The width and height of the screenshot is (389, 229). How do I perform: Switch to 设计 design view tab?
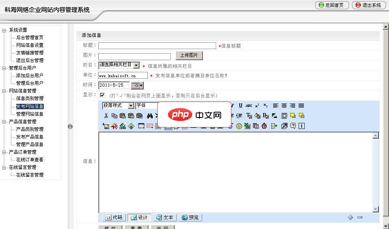[x=139, y=218]
